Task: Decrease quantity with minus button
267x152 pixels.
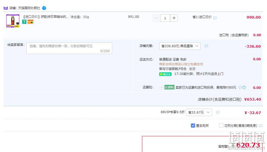Action: click(156, 18)
